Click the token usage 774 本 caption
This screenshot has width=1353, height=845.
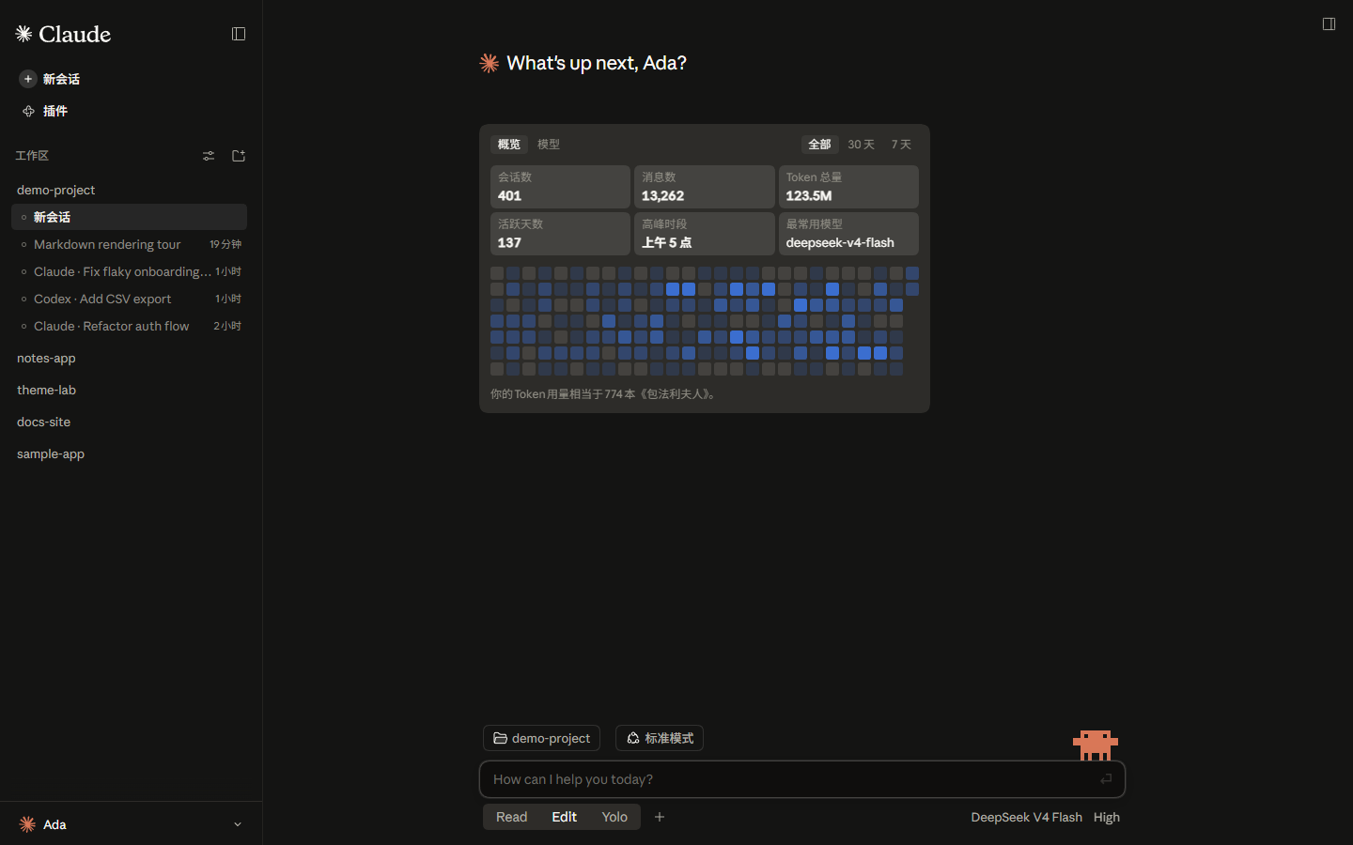click(605, 394)
